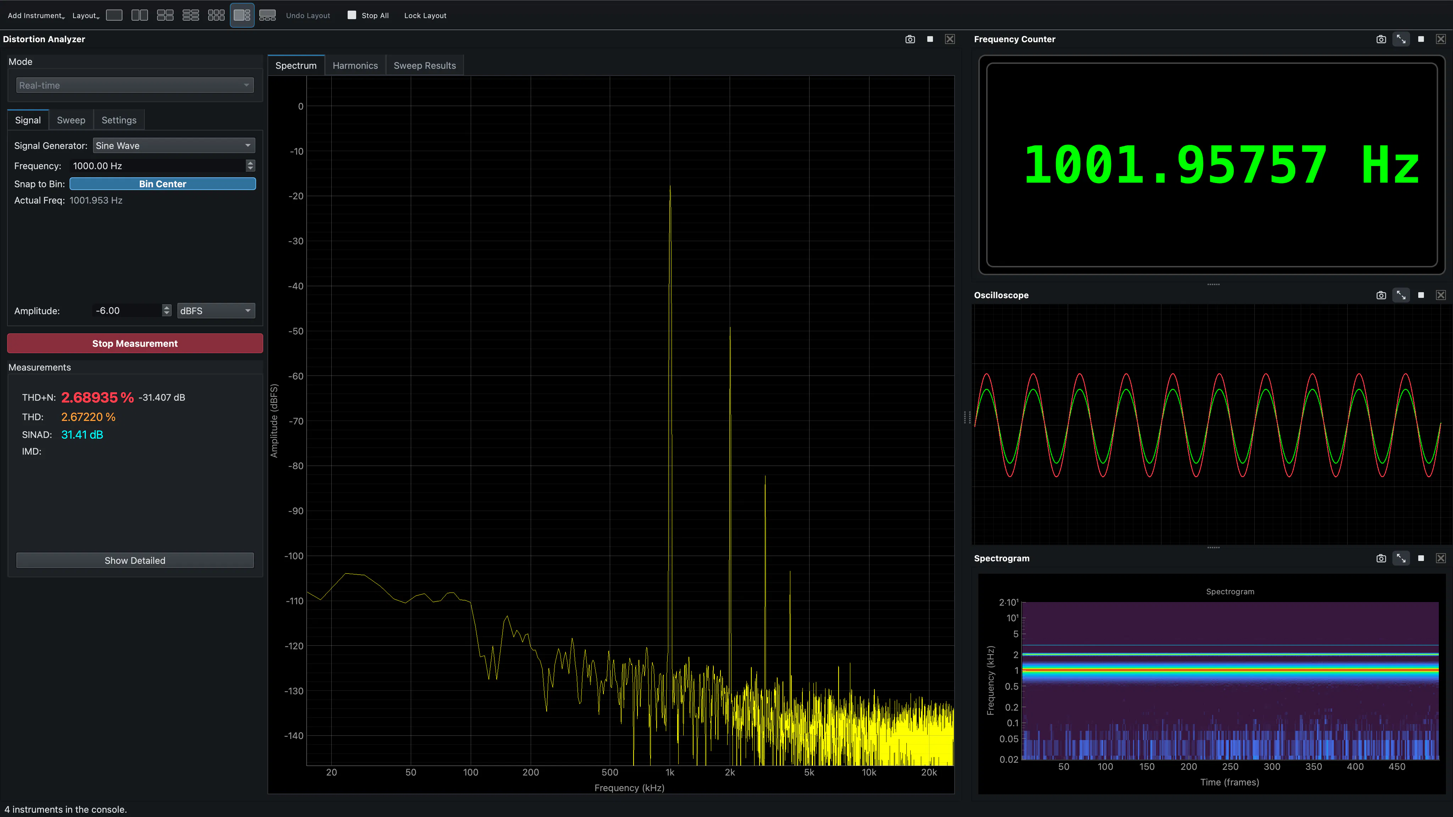Select the main-with-bottom-row layout icon
Viewport: 1453px width, 817px height.
click(x=267, y=15)
